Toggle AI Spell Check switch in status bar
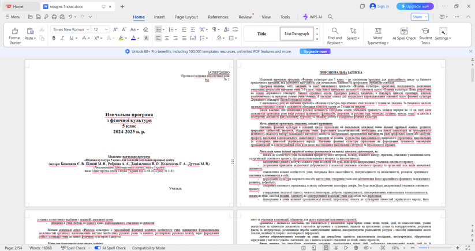The image size is (475, 251). point(98,248)
